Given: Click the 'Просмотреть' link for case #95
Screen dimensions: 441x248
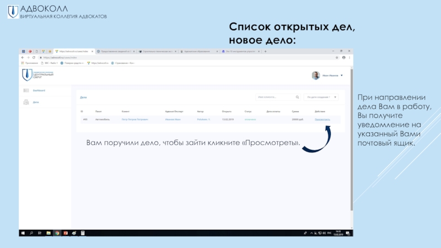Looking at the screenshot, I should click(x=322, y=119).
